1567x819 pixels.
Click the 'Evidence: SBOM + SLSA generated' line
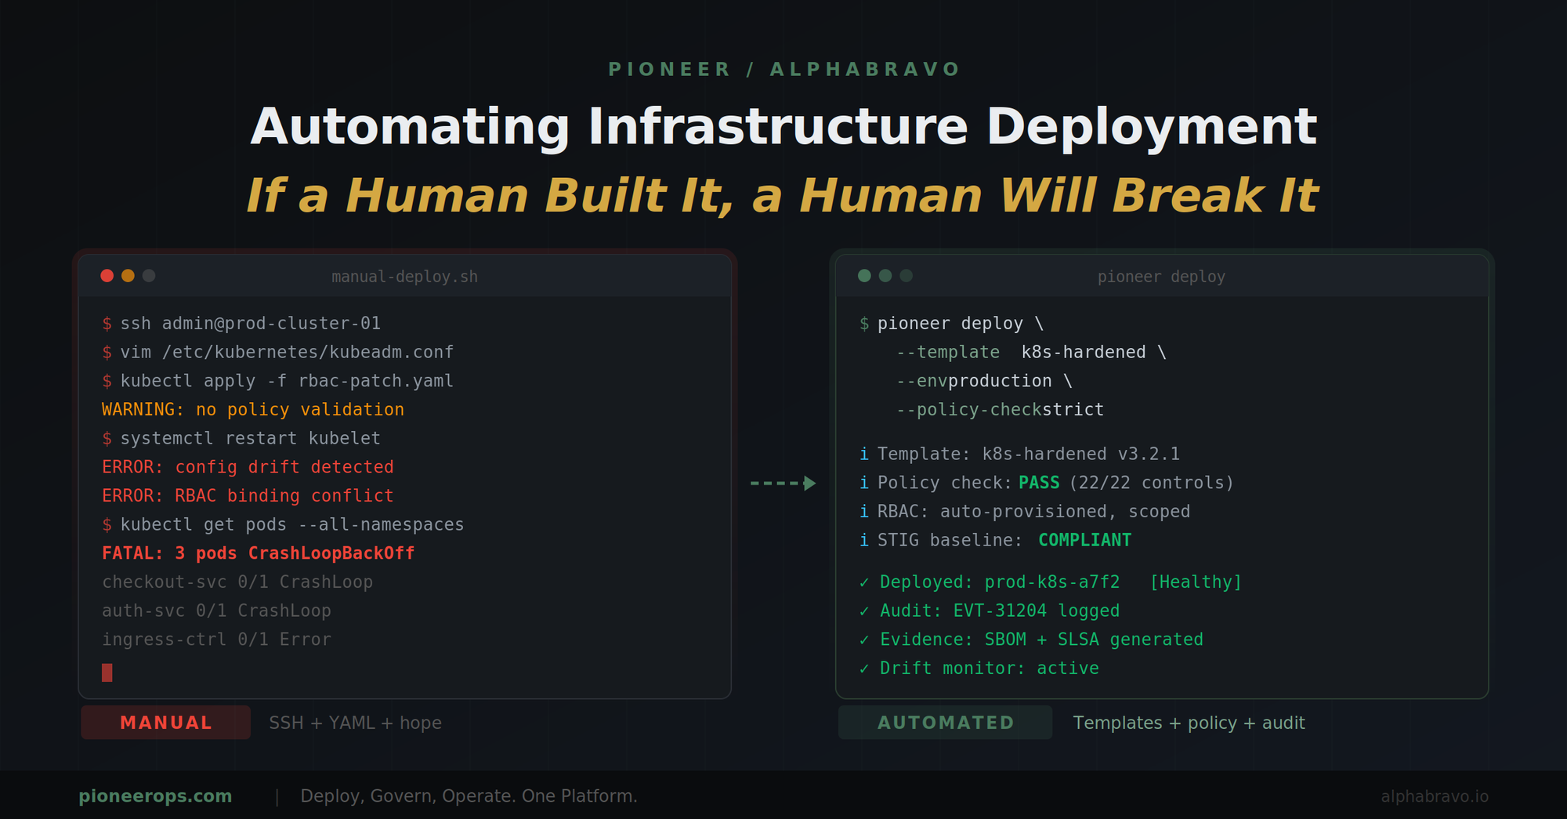tap(1032, 640)
